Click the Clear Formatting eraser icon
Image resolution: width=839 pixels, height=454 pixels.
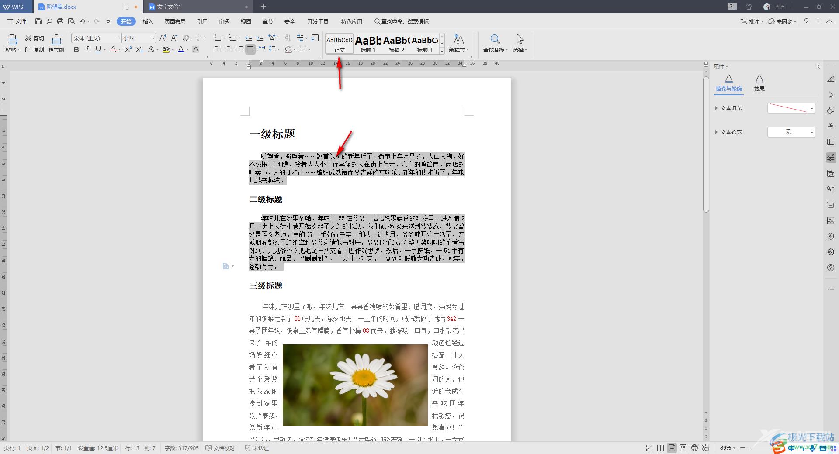coord(186,38)
